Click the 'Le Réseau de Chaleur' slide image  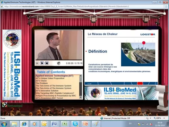pyautogui.click(x=121, y=57)
